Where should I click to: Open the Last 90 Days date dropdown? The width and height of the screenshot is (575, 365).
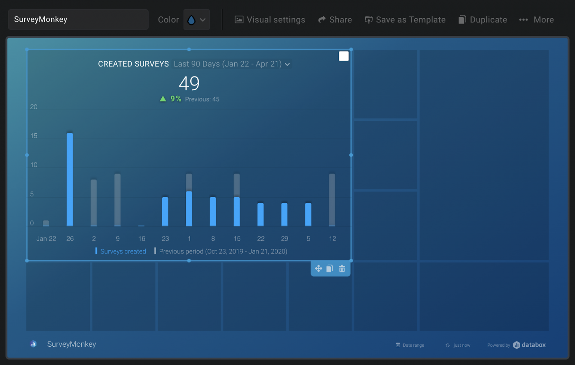[231, 64]
